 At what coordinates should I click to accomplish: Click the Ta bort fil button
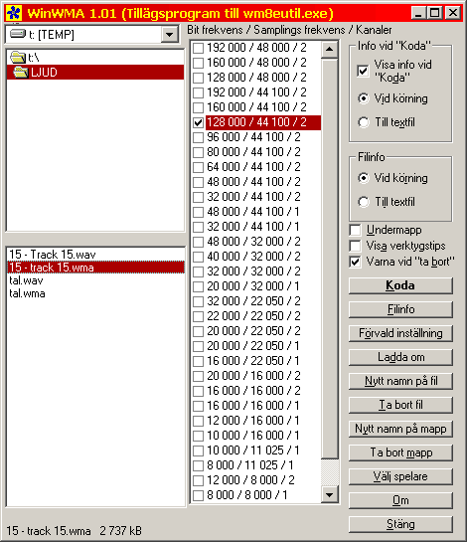(x=400, y=405)
